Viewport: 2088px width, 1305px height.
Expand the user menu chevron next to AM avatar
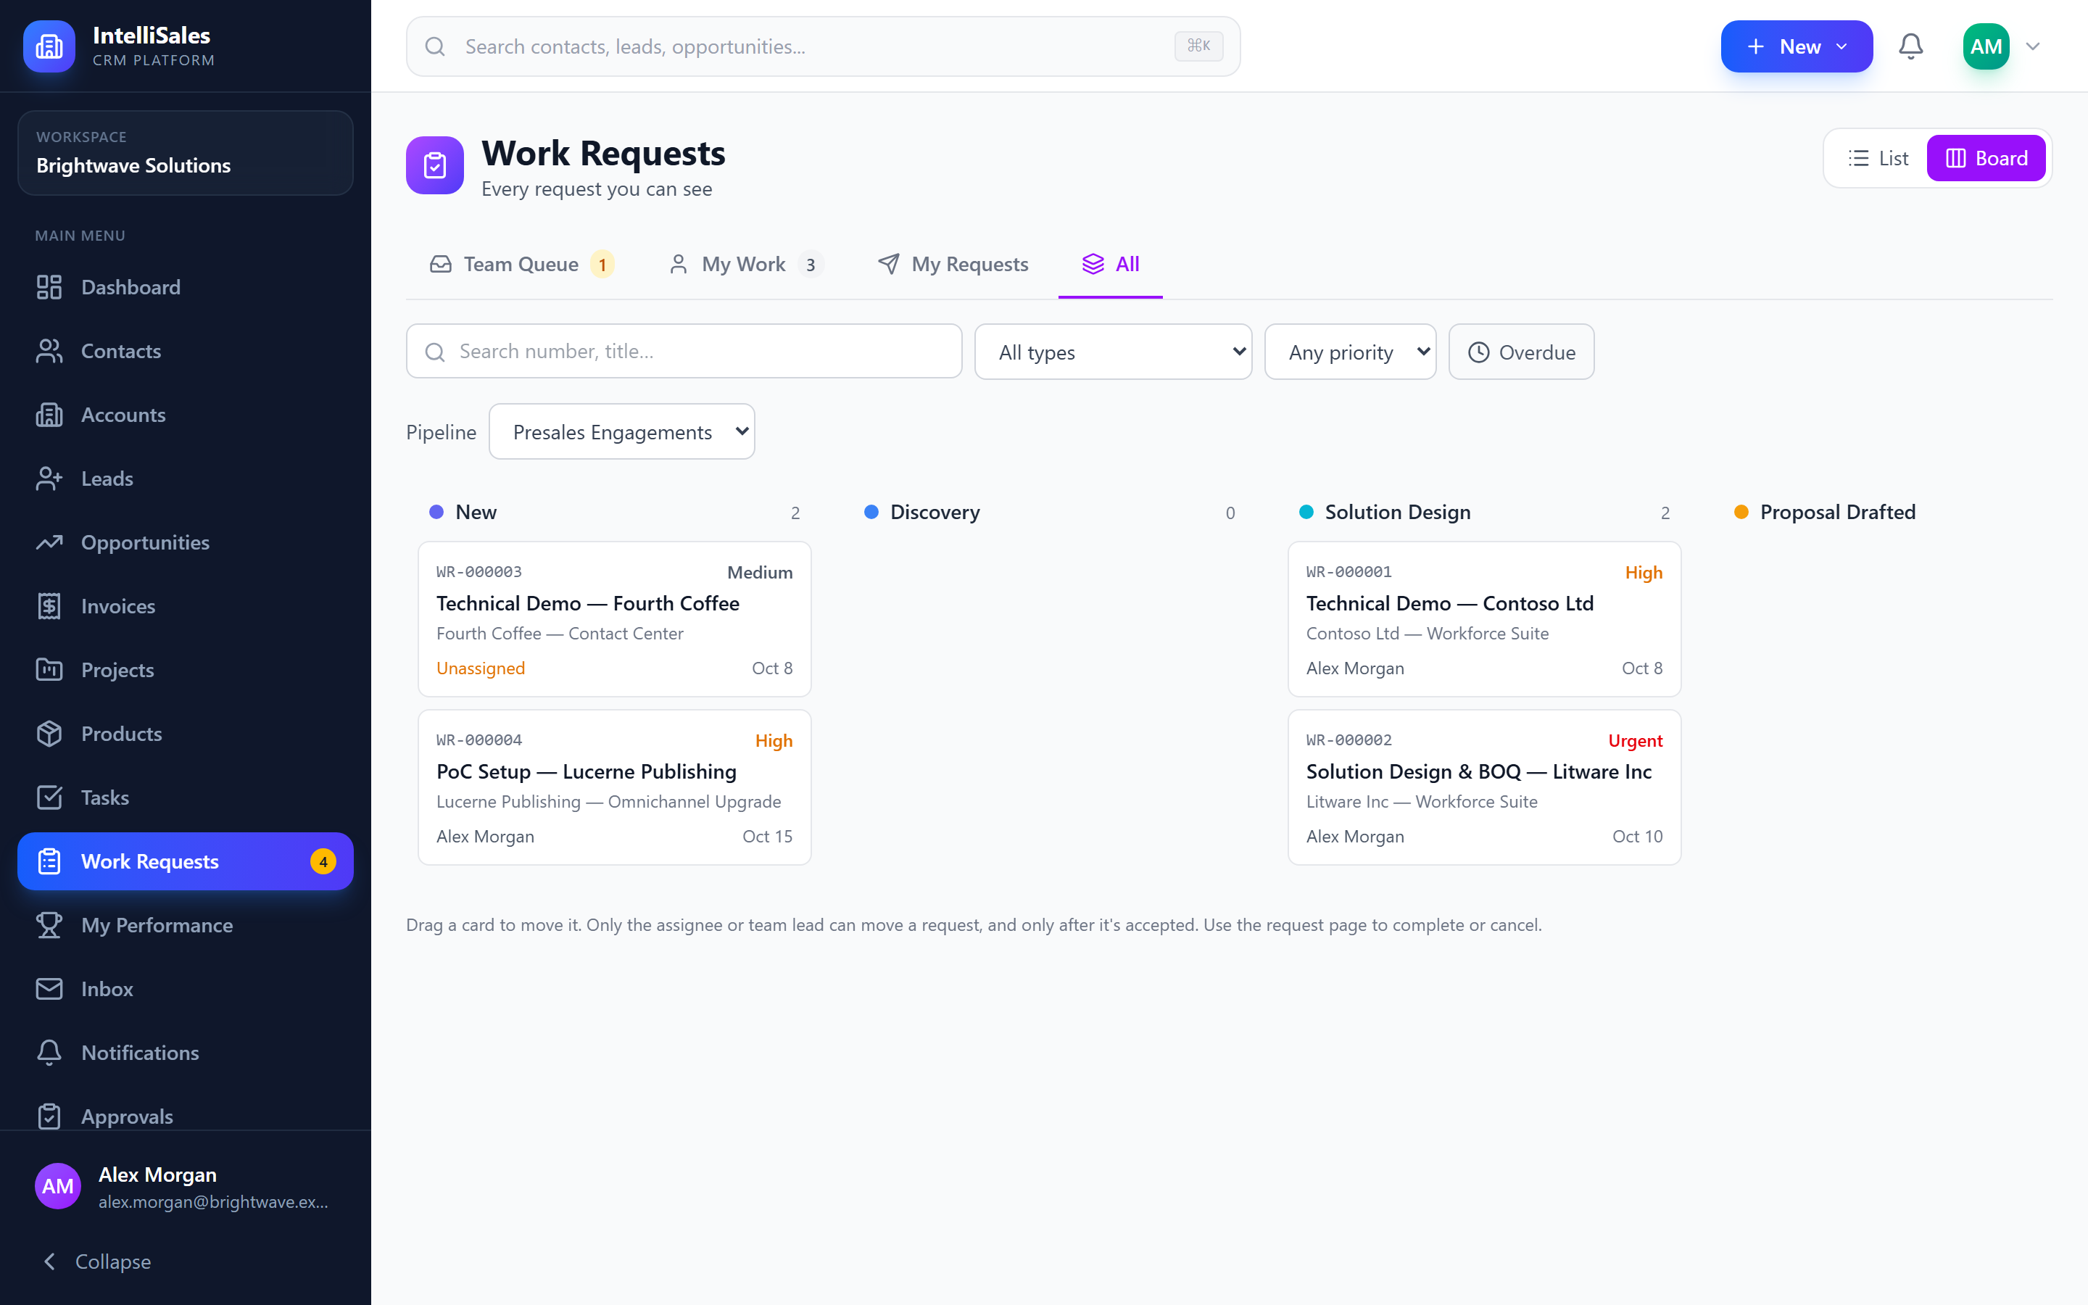pyautogui.click(x=2033, y=46)
